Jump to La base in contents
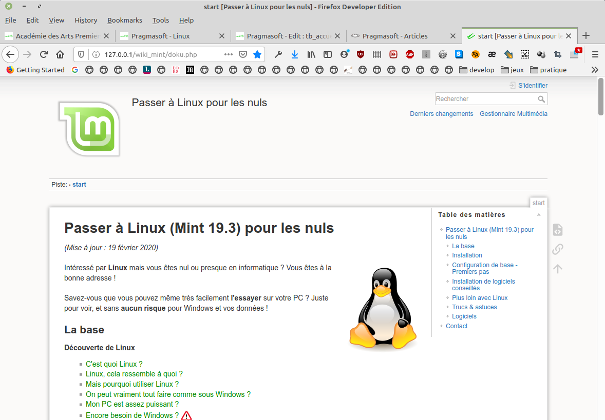This screenshot has width=605, height=420. tap(463, 246)
